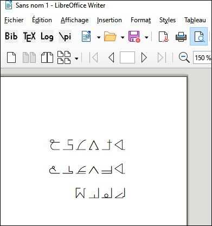Go to previous page arrow

click(111, 57)
